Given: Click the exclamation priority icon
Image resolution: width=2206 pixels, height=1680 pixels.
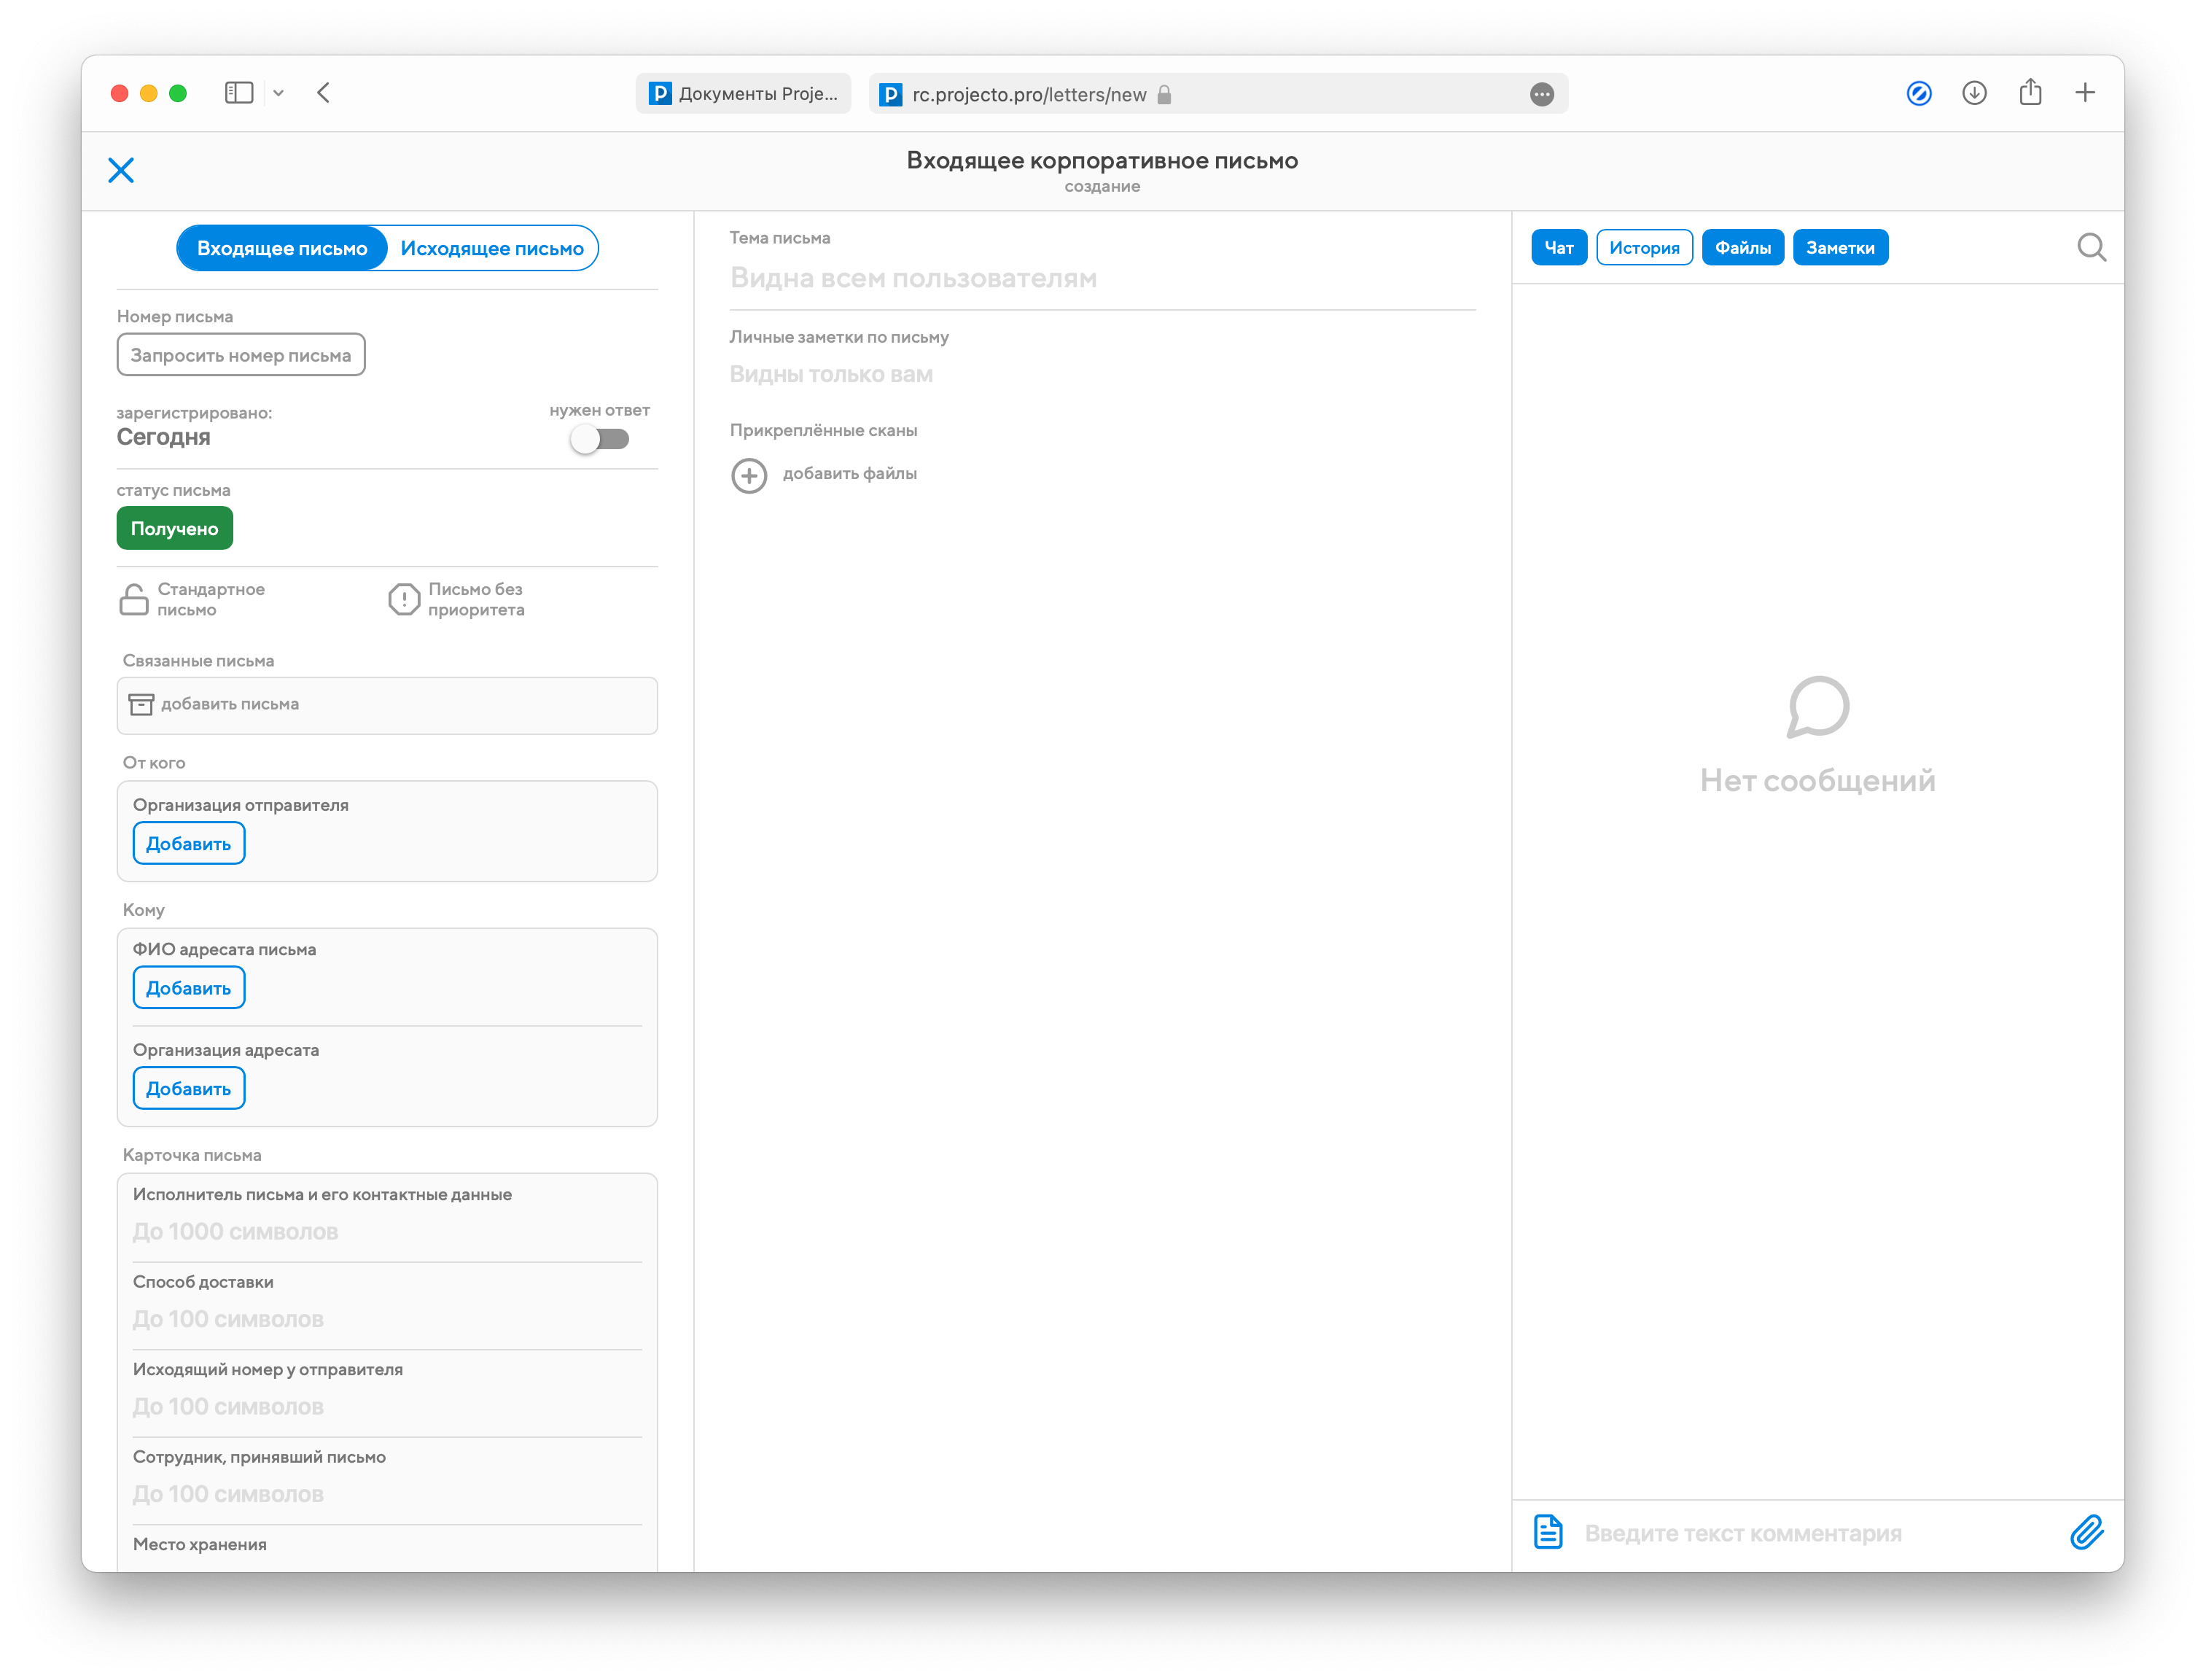Looking at the screenshot, I should click(404, 599).
